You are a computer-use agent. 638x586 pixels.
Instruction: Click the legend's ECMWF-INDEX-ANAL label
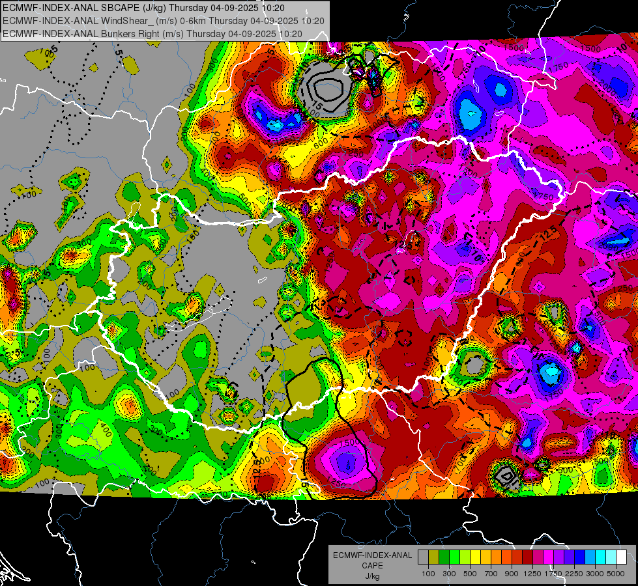[x=372, y=555]
